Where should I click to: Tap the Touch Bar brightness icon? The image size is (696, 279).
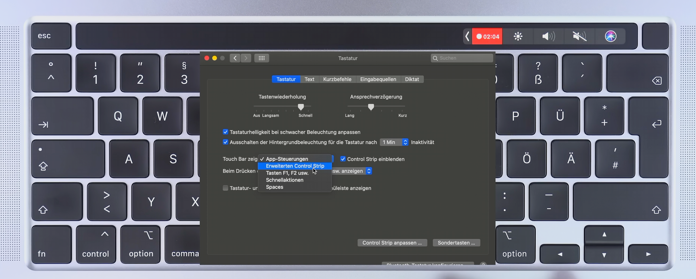coord(518,36)
